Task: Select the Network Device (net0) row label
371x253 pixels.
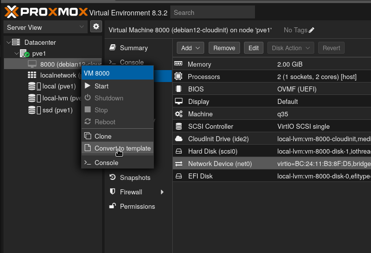Action: pyautogui.click(x=220, y=164)
